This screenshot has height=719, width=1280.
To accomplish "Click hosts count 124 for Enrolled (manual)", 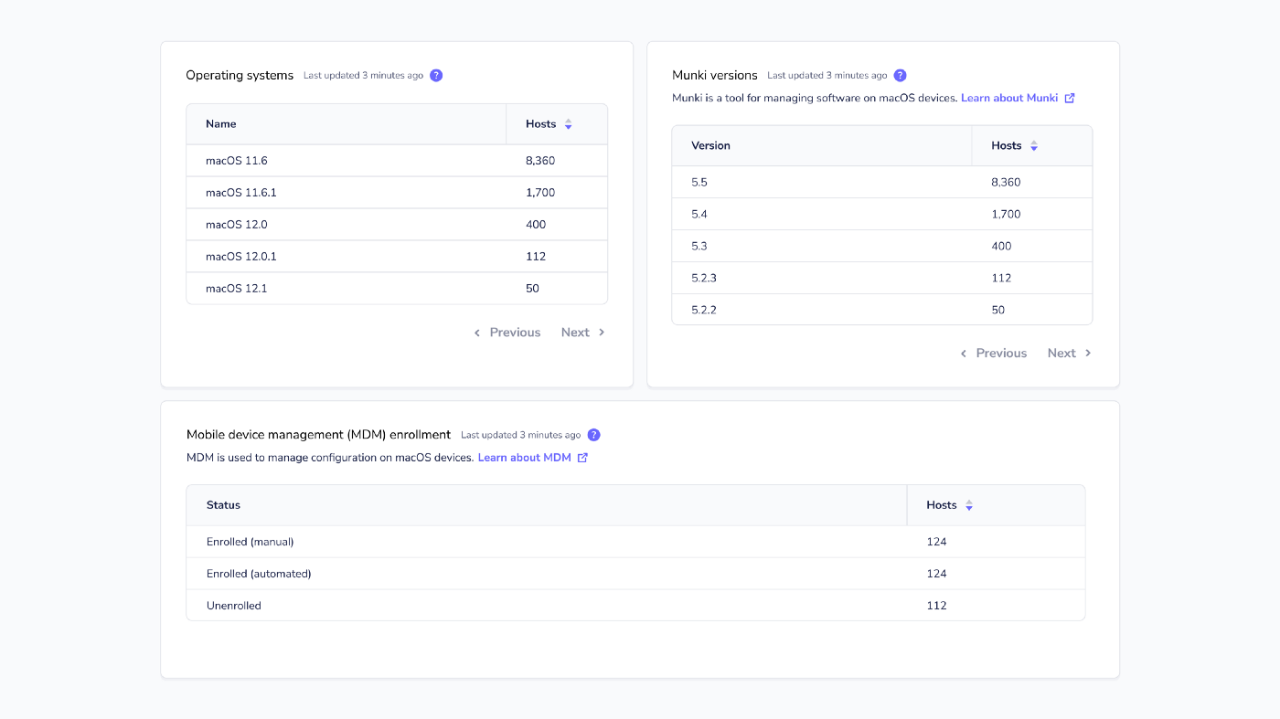I will pos(936,542).
